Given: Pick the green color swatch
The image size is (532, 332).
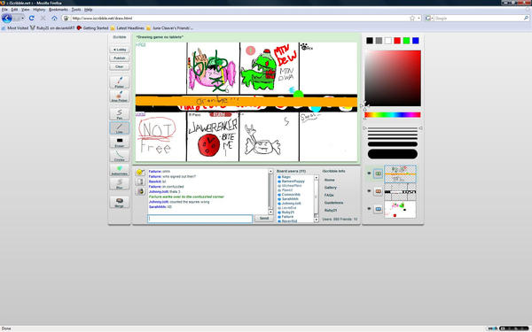Looking at the screenshot, I should [406, 41].
